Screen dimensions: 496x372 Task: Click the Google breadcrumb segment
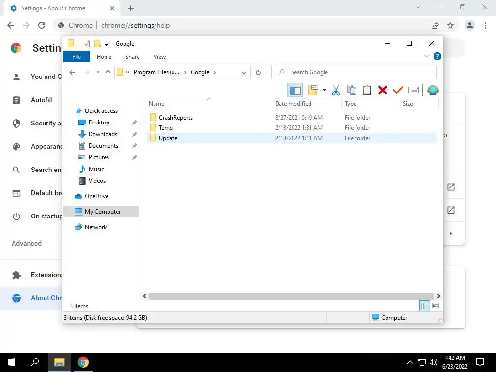(200, 72)
